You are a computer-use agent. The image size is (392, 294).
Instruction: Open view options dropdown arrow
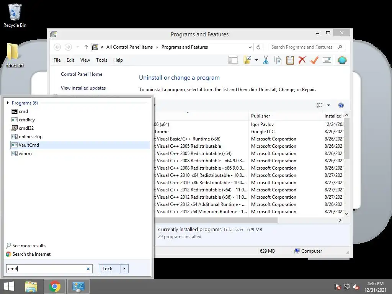[x=328, y=105]
